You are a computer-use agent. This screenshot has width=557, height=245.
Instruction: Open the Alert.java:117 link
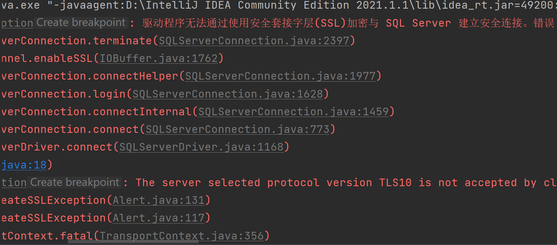tap(159, 218)
